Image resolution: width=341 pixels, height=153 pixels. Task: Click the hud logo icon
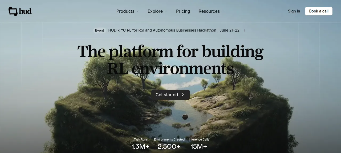13,11
